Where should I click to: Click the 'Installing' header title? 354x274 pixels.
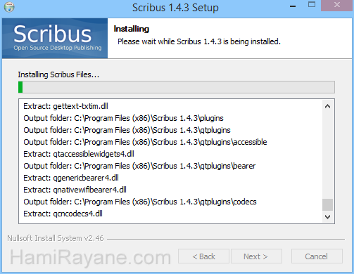[132, 29]
